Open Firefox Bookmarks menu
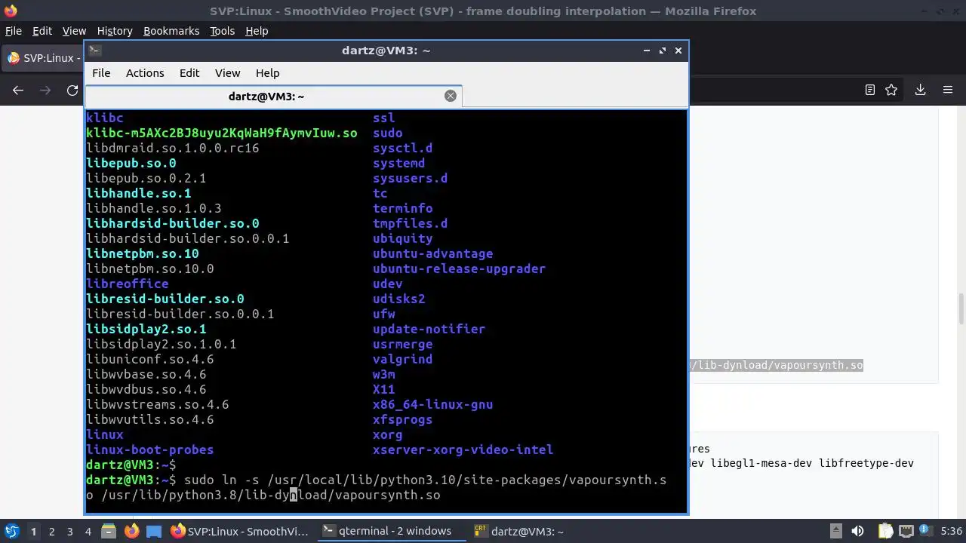 click(x=171, y=31)
